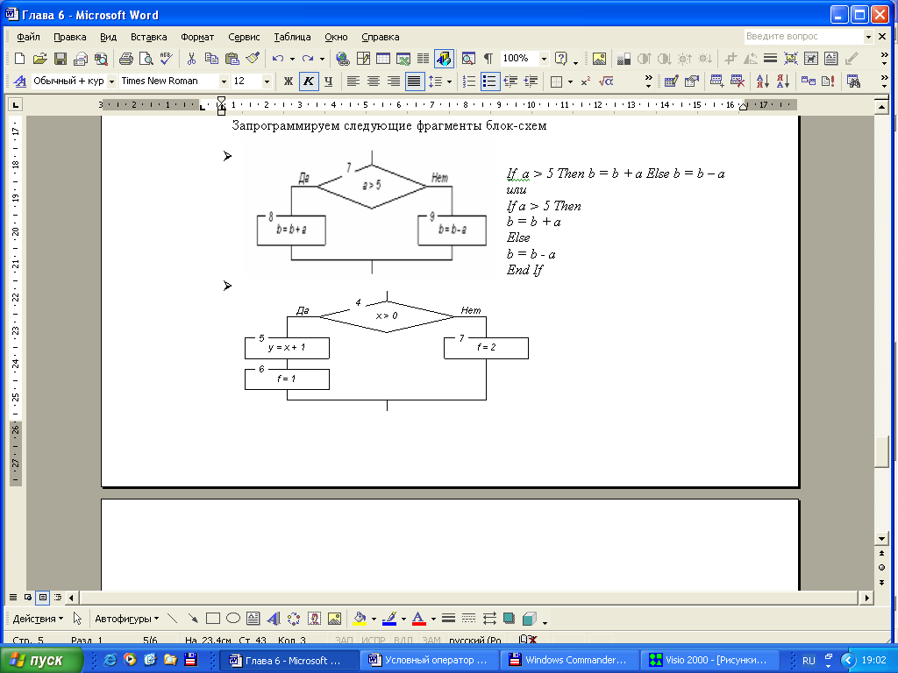This screenshot has width=898, height=673.
Task: Expand the Undo history arrow
Action: tap(292, 59)
